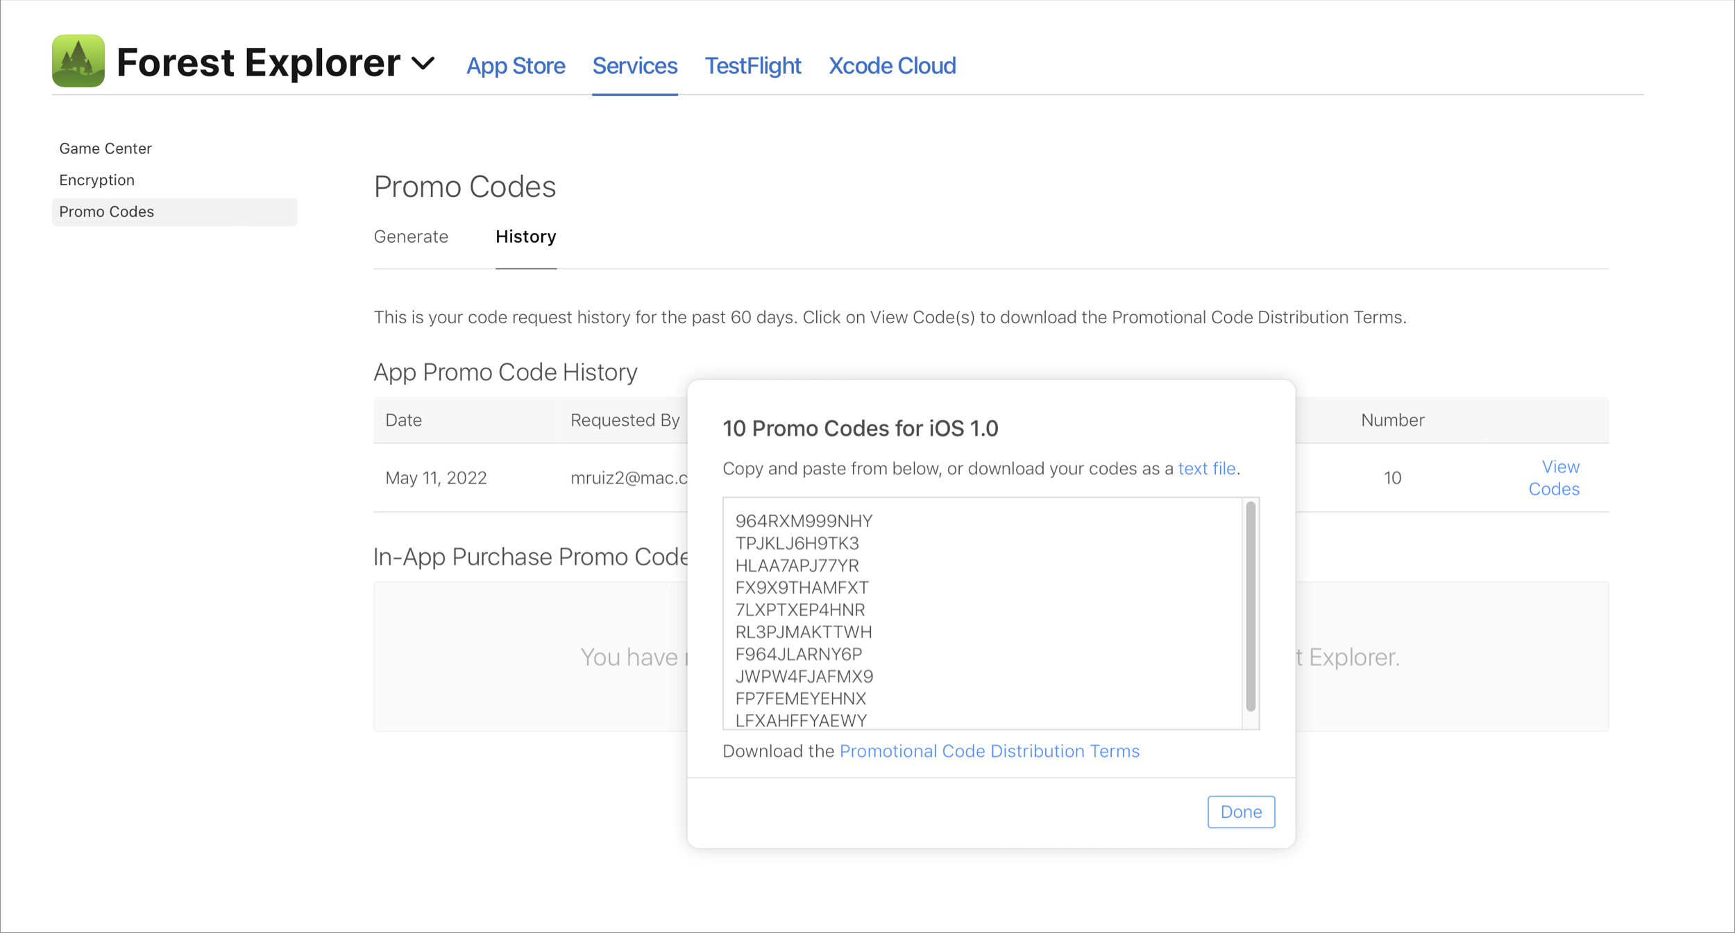Image resolution: width=1735 pixels, height=933 pixels.
Task: Click the Number column header
Action: (1393, 420)
